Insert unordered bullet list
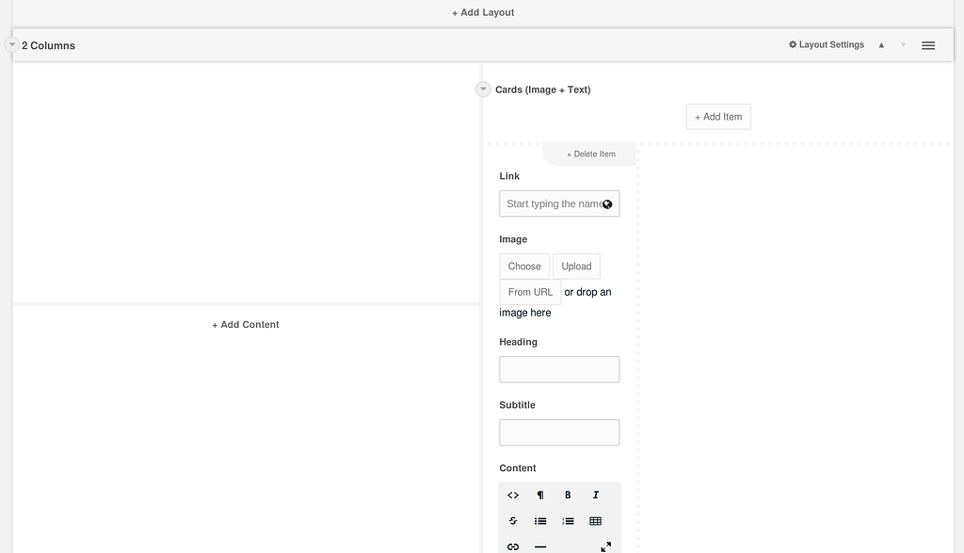This screenshot has height=553, width=964. [x=540, y=521]
